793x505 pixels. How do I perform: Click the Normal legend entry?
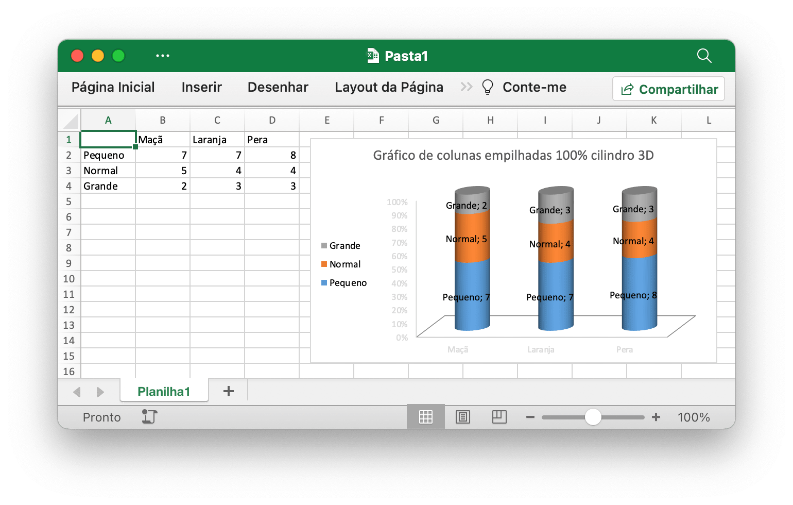(x=340, y=264)
